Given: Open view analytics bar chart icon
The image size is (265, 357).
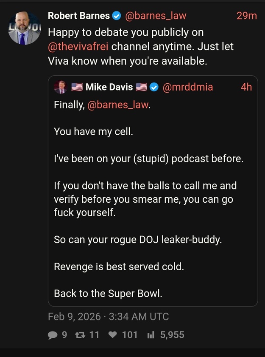Looking at the screenshot, I should tap(150, 335).
